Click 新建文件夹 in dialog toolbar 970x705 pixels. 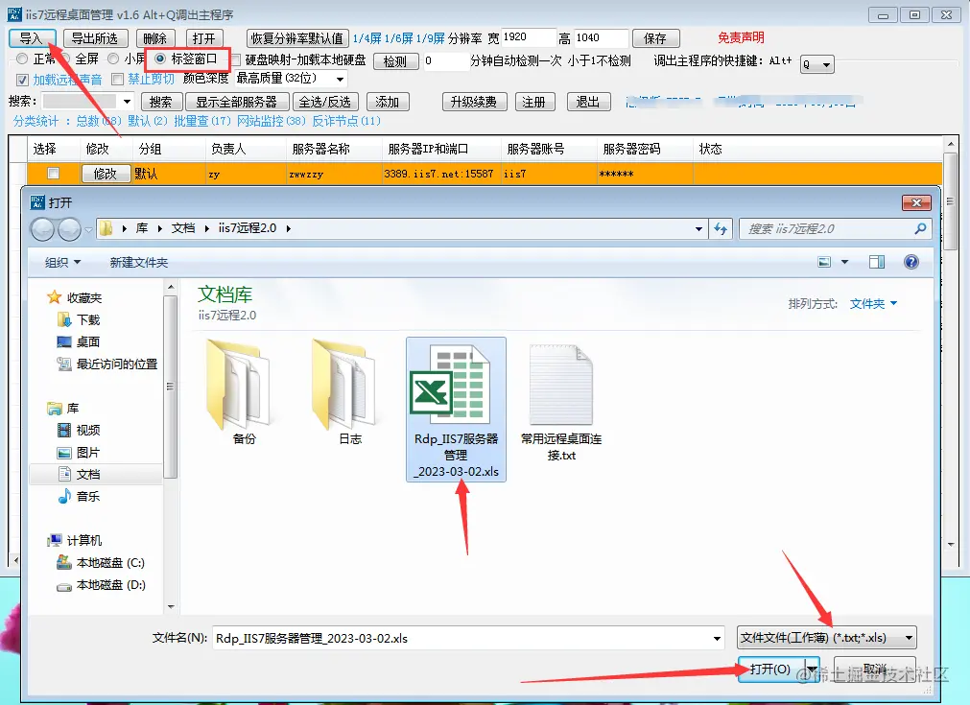(139, 262)
